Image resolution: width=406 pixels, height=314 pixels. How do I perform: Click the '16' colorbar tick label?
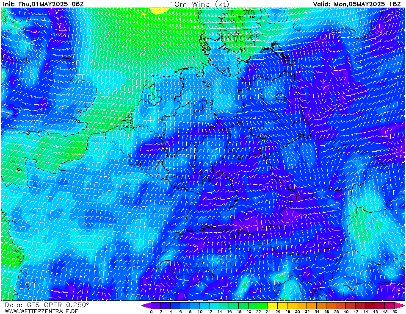229,311
